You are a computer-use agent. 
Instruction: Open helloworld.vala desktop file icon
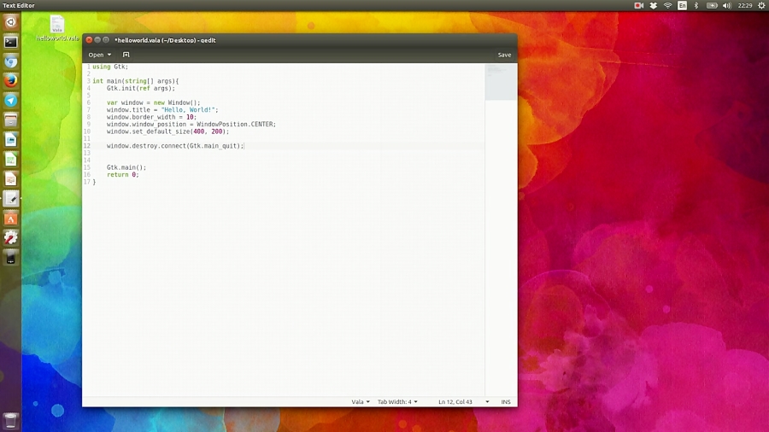tap(57, 28)
